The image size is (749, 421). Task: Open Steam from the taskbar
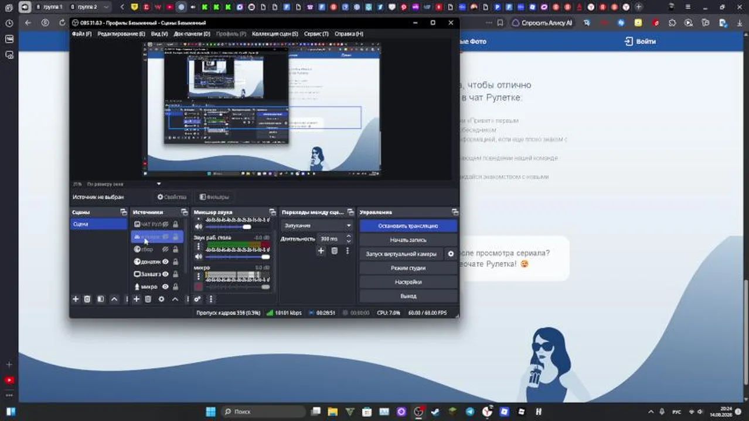point(435,412)
